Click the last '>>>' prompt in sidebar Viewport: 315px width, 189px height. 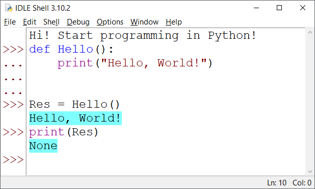13,160
